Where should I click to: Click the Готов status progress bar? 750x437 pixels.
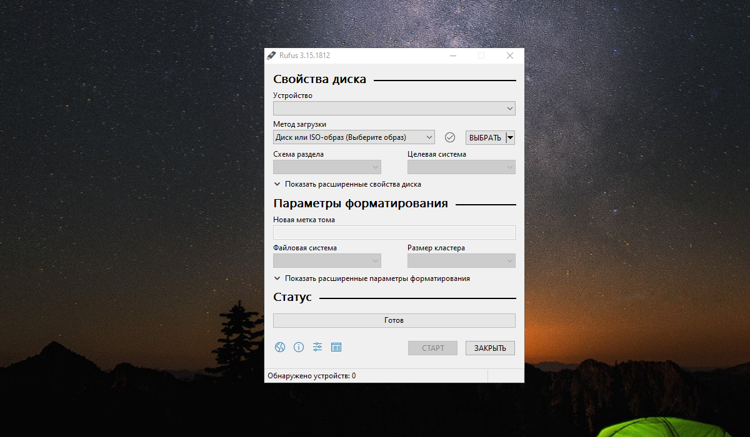click(394, 320)
